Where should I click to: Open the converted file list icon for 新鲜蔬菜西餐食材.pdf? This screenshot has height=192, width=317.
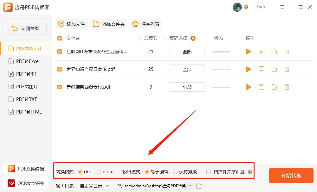[x=261, y=87]
